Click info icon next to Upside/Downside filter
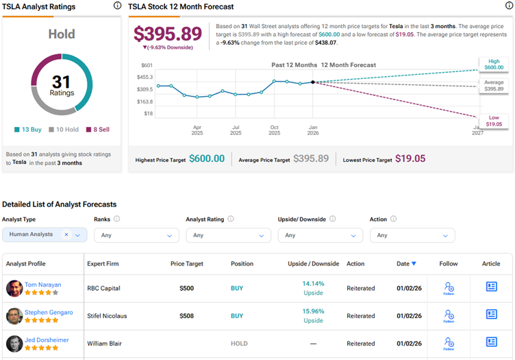The image size is (515, 360). click(x=332, y=219)
